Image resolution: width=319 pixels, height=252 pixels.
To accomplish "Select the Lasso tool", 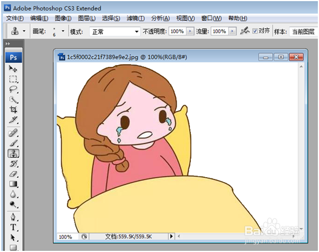I will click(13, 89).
